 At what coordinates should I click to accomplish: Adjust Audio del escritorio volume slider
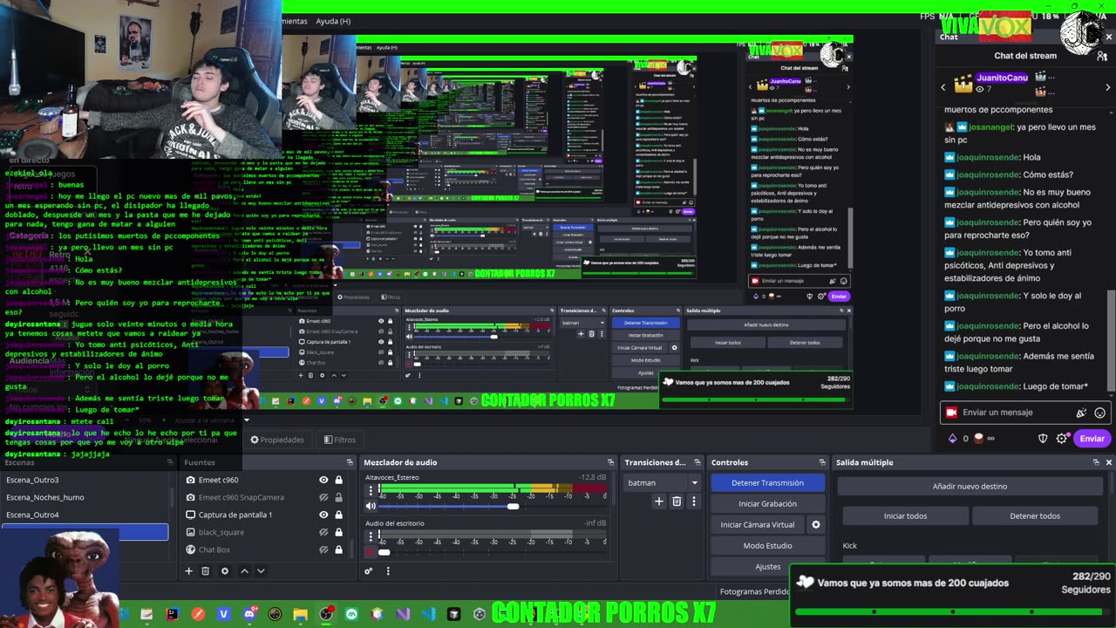click(x=384, y=552)
